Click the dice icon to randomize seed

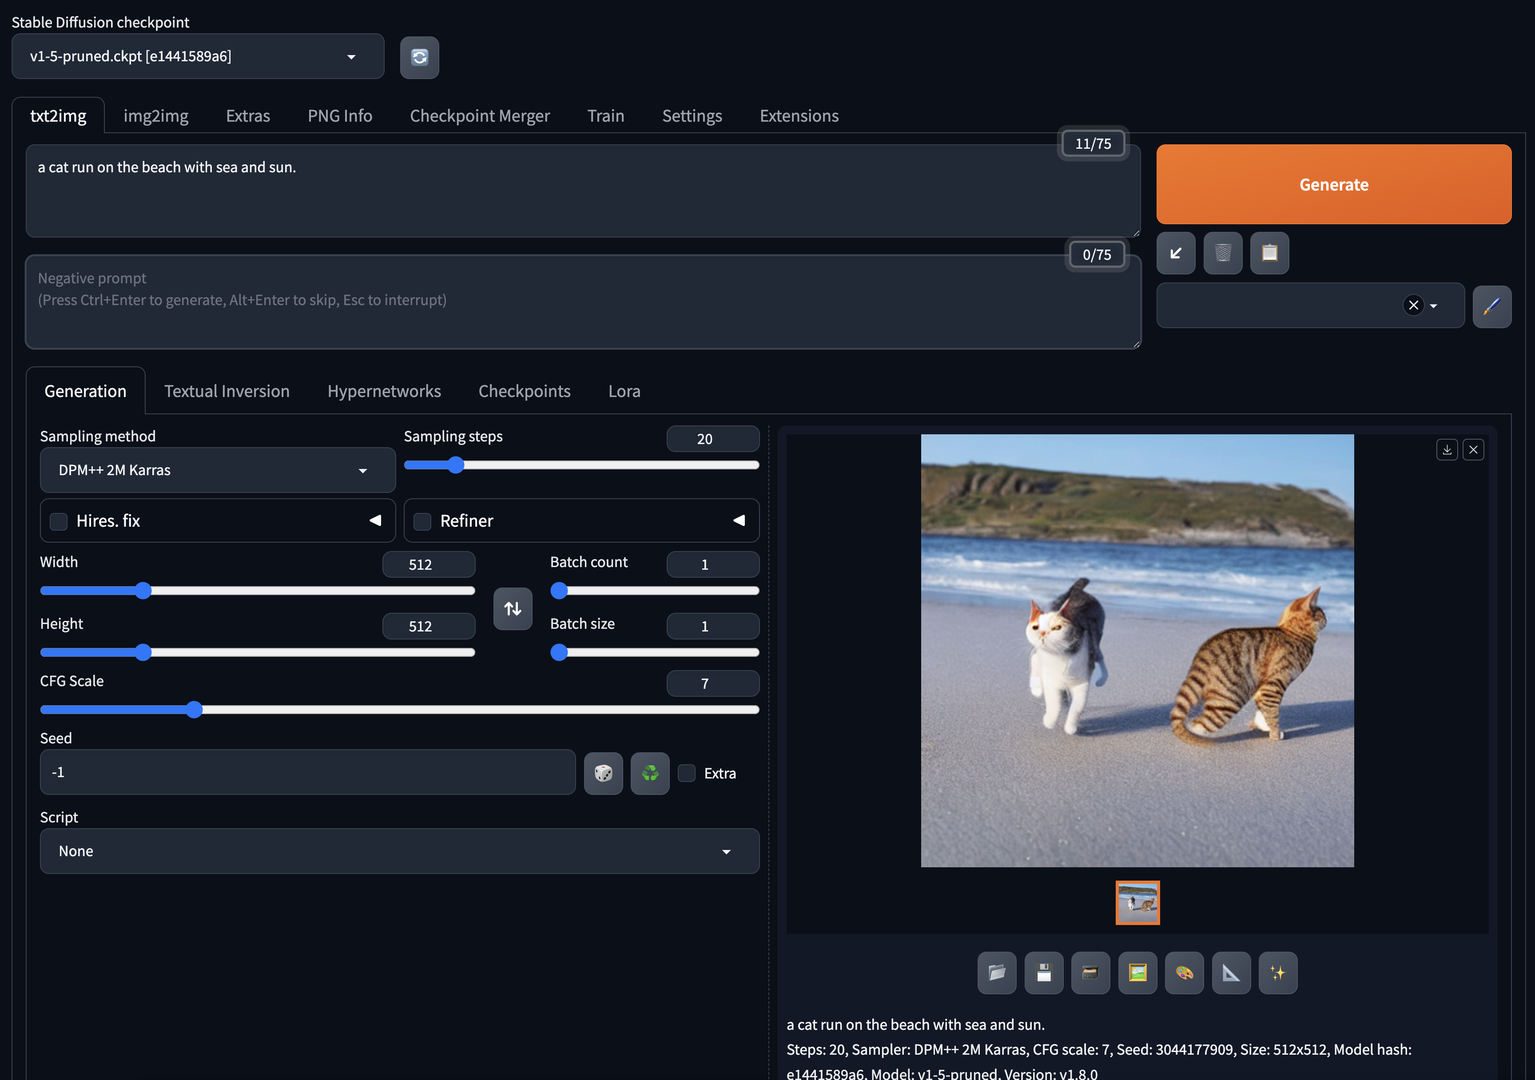coord(603,773)
